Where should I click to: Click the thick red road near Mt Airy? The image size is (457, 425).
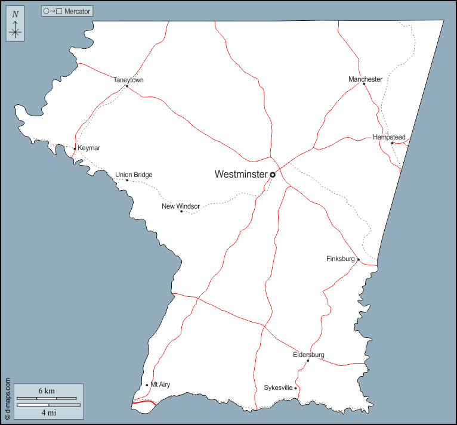click(x=143, y=404)
